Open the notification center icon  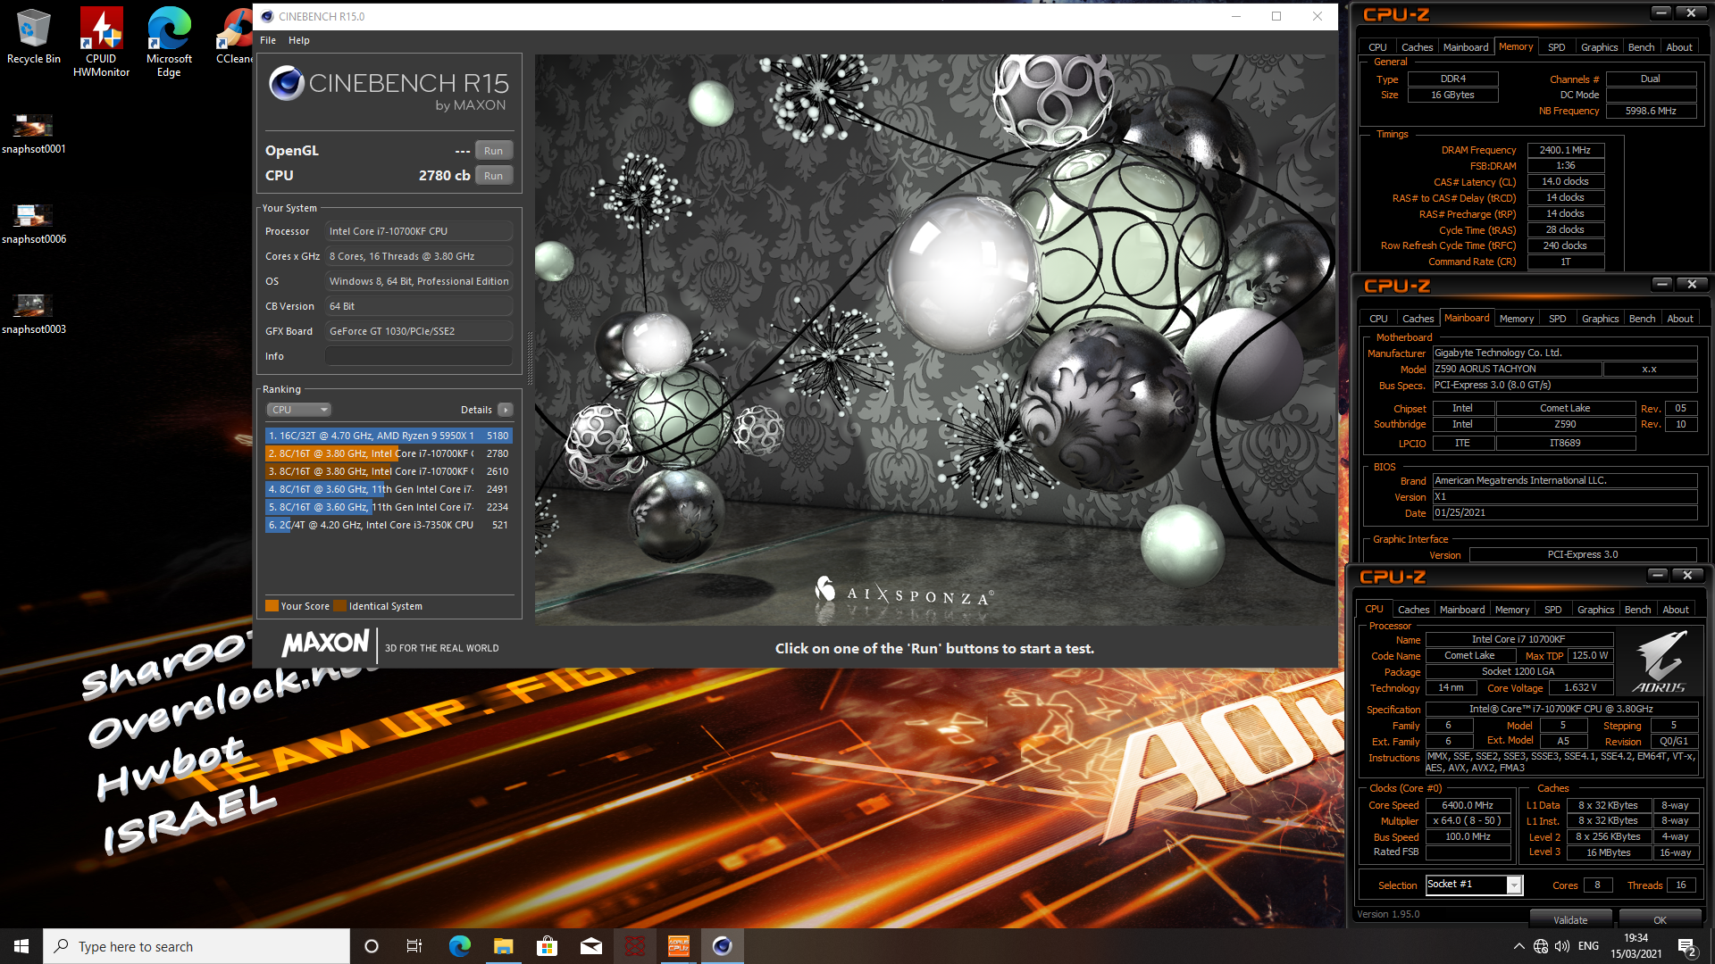(1687, 947)
